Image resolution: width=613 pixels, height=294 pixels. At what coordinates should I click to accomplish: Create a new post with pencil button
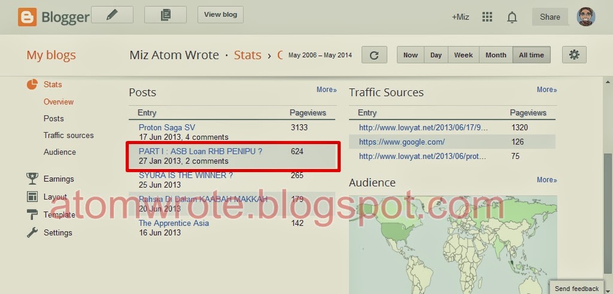pyautogui.click(x=112, y=15)
